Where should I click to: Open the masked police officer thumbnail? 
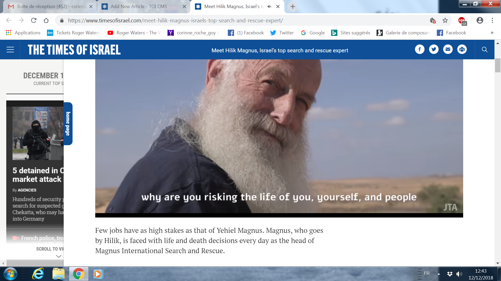point(38,133)
